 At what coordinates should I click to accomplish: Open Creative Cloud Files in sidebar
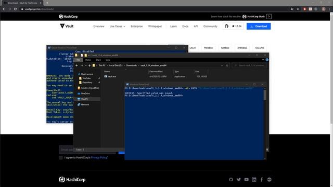pos(88,88)
